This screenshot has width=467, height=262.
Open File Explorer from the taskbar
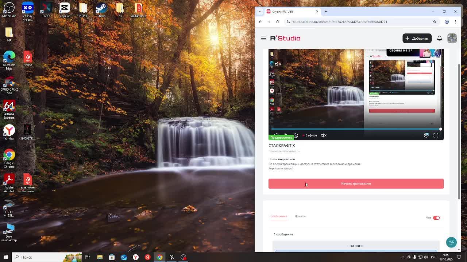[x=100, y=257]
